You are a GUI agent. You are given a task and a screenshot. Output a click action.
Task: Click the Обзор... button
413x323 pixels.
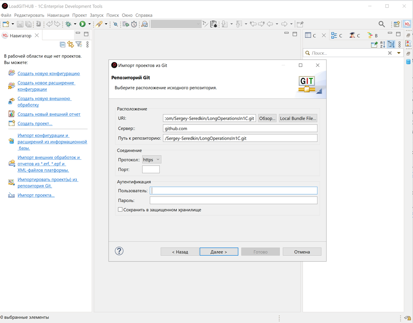tap(267, 118)
